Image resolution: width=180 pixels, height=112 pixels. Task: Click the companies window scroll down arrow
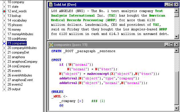pyautogui.click(x=177, y=108)
